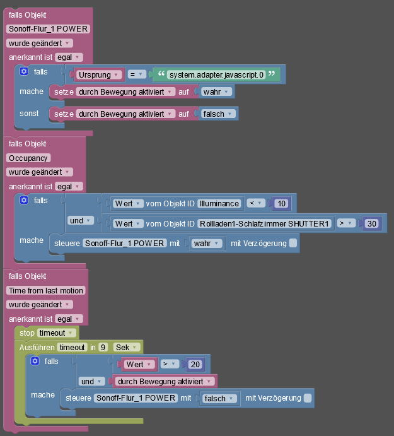The image size is (394, 436).
Task: Select 'steuere' label in falsch control block
Action: 78,398
